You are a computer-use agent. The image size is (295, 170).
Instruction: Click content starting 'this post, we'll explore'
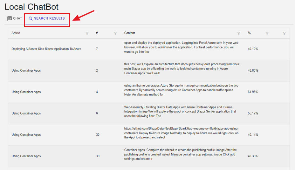pyautogui.click(x=182, y=69)
